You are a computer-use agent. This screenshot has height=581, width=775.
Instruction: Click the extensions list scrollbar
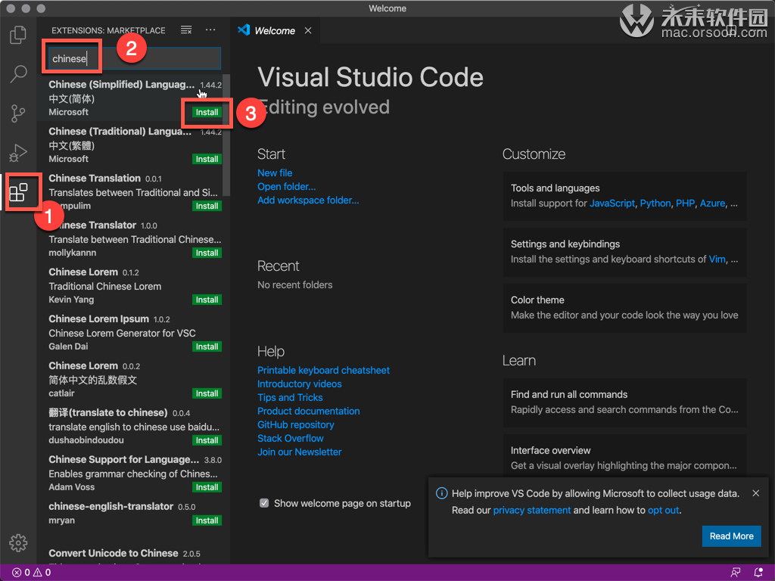click(x=226, y=135)
